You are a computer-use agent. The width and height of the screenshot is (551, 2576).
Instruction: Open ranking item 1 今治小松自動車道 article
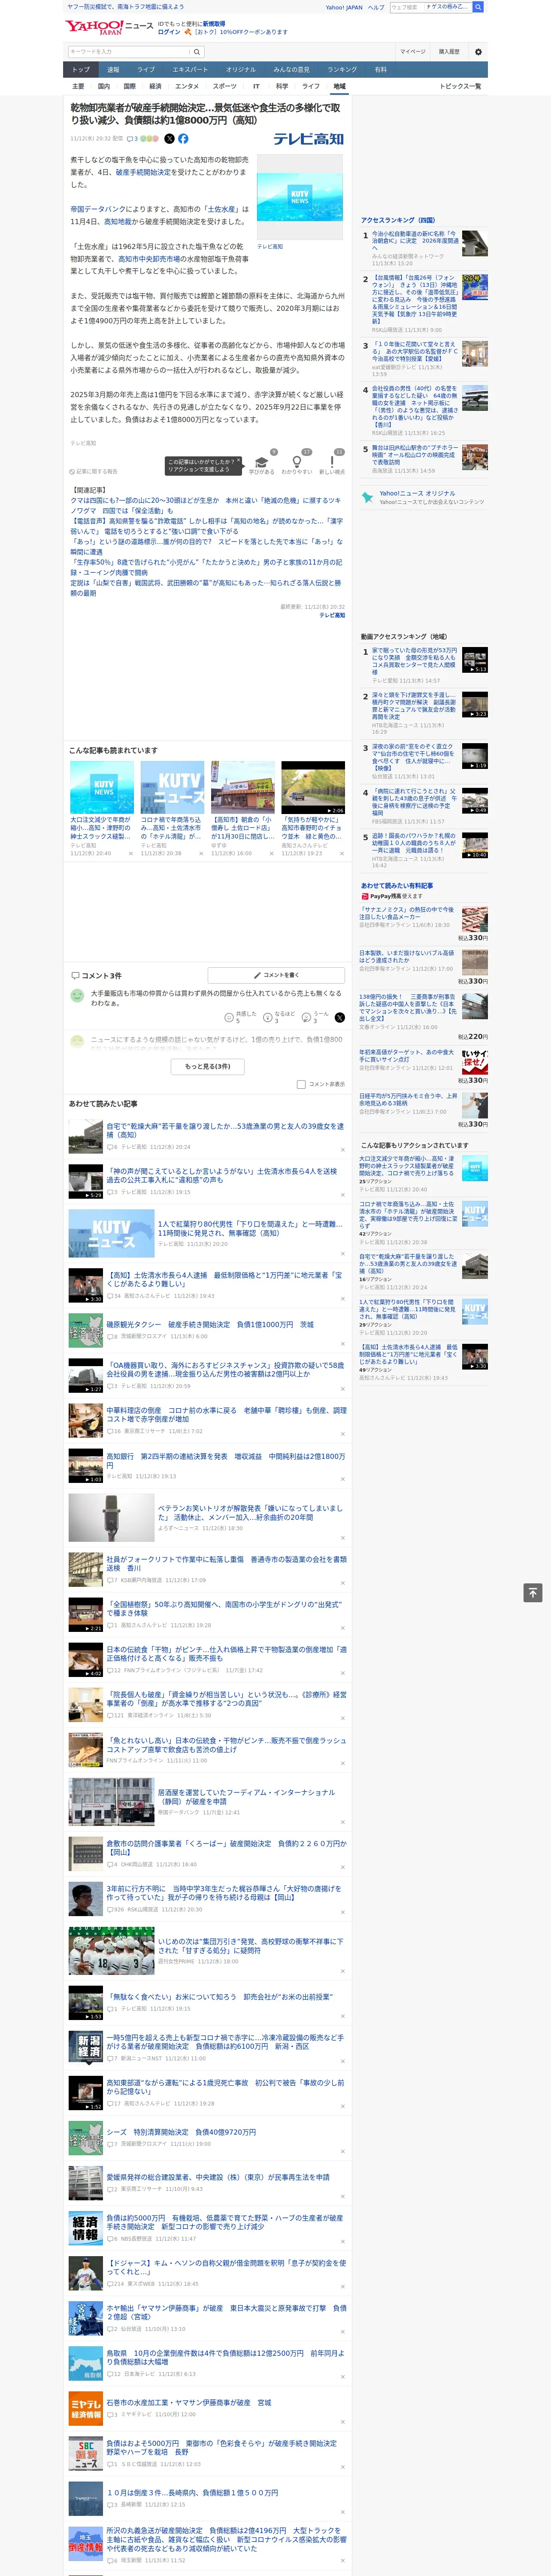[x=415, y=241]
